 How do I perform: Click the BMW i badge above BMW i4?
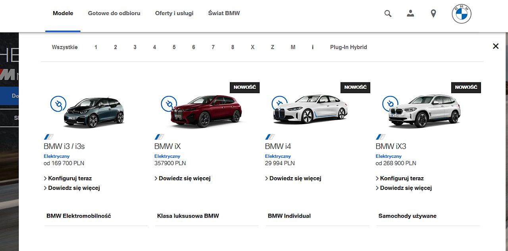coord(270,137)
